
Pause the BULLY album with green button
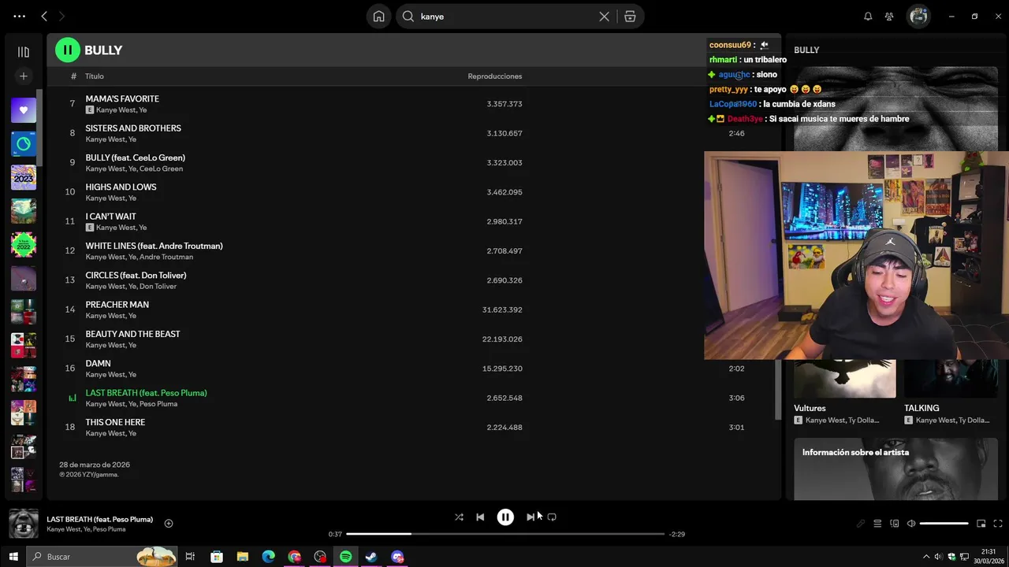click(68, 50)
